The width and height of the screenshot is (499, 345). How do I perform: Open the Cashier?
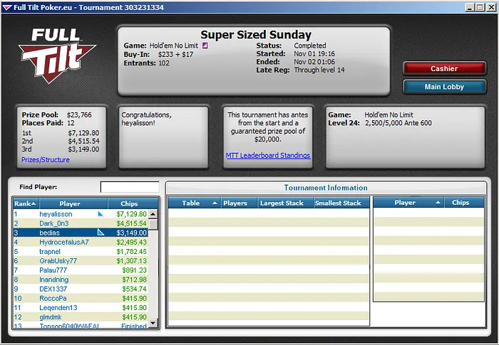coord(444,68)
